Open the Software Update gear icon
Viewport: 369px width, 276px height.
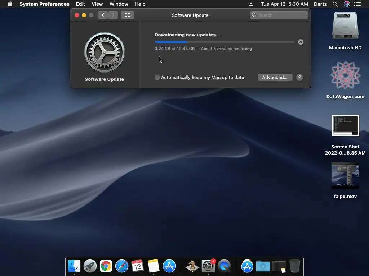pyautogui.click(x=105, y=52)
